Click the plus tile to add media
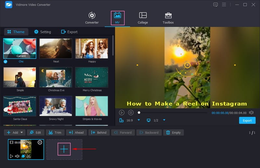260x168 pixels. pos(64,149)
